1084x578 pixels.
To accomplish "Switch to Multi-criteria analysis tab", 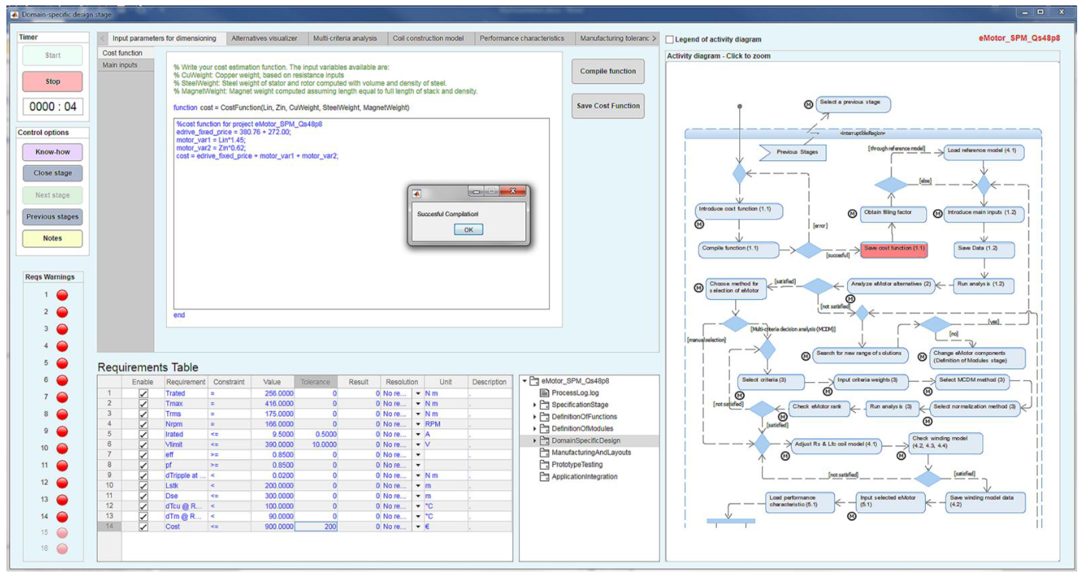I will click(345, 38).
